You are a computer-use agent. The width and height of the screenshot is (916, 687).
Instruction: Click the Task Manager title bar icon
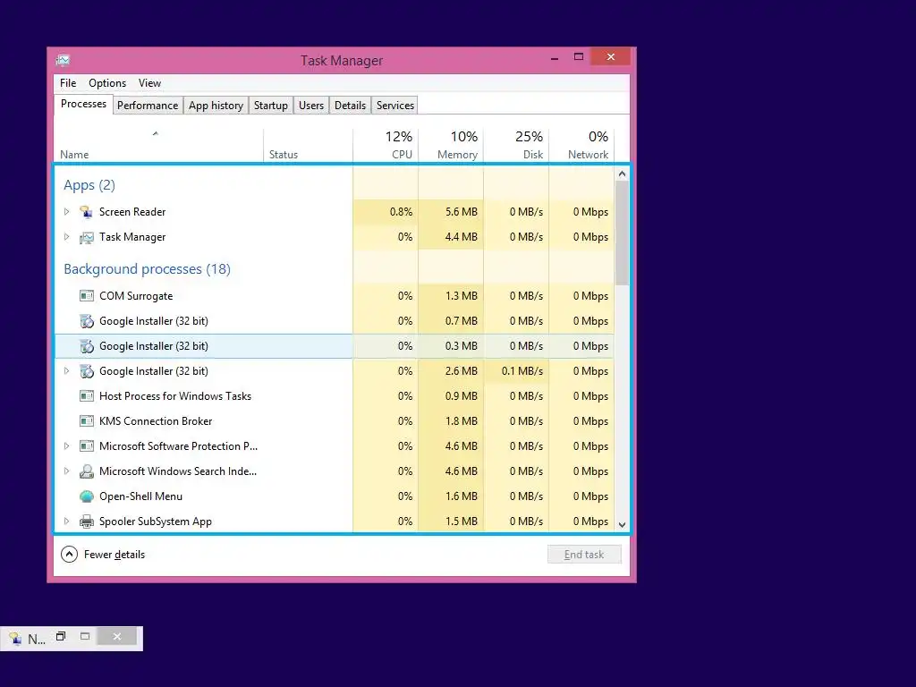click(64, 60)
